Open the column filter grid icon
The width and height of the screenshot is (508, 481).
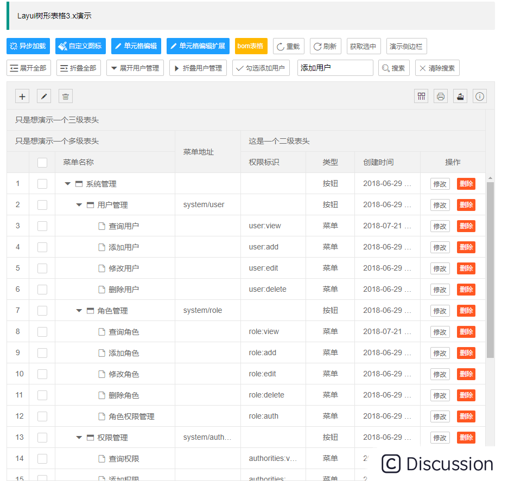[421, 97]
